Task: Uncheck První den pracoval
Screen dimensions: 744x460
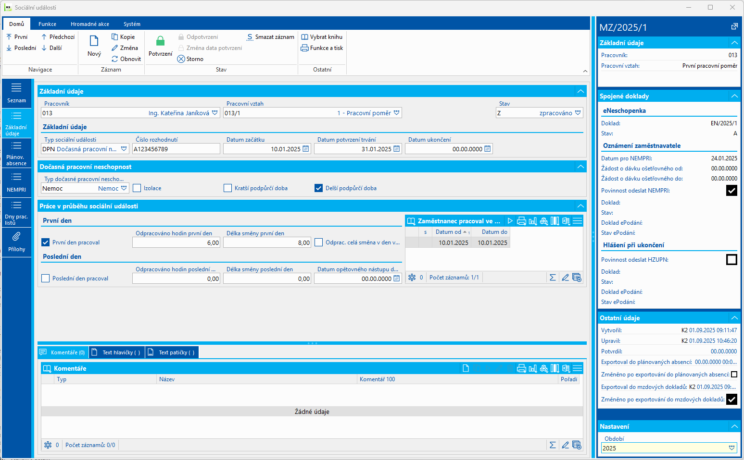Action: click(x=46, y=242)
